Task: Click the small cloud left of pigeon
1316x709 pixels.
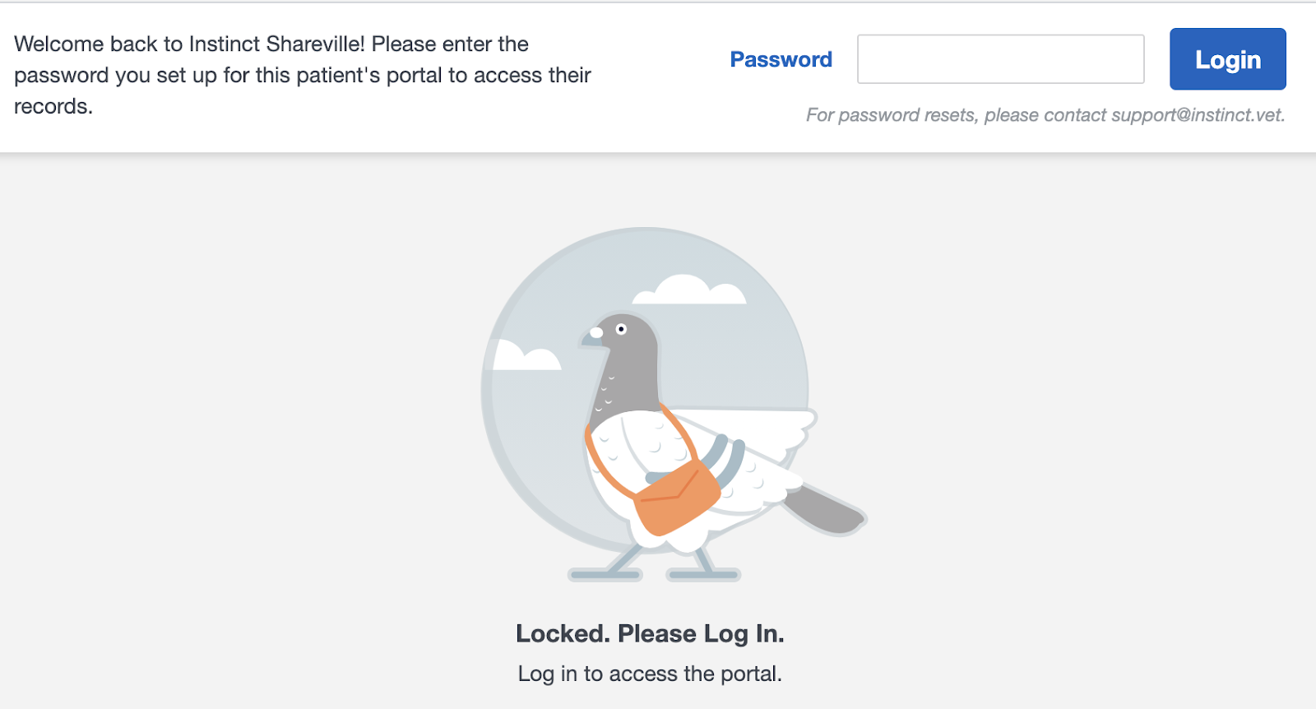Action: [526, 355]
